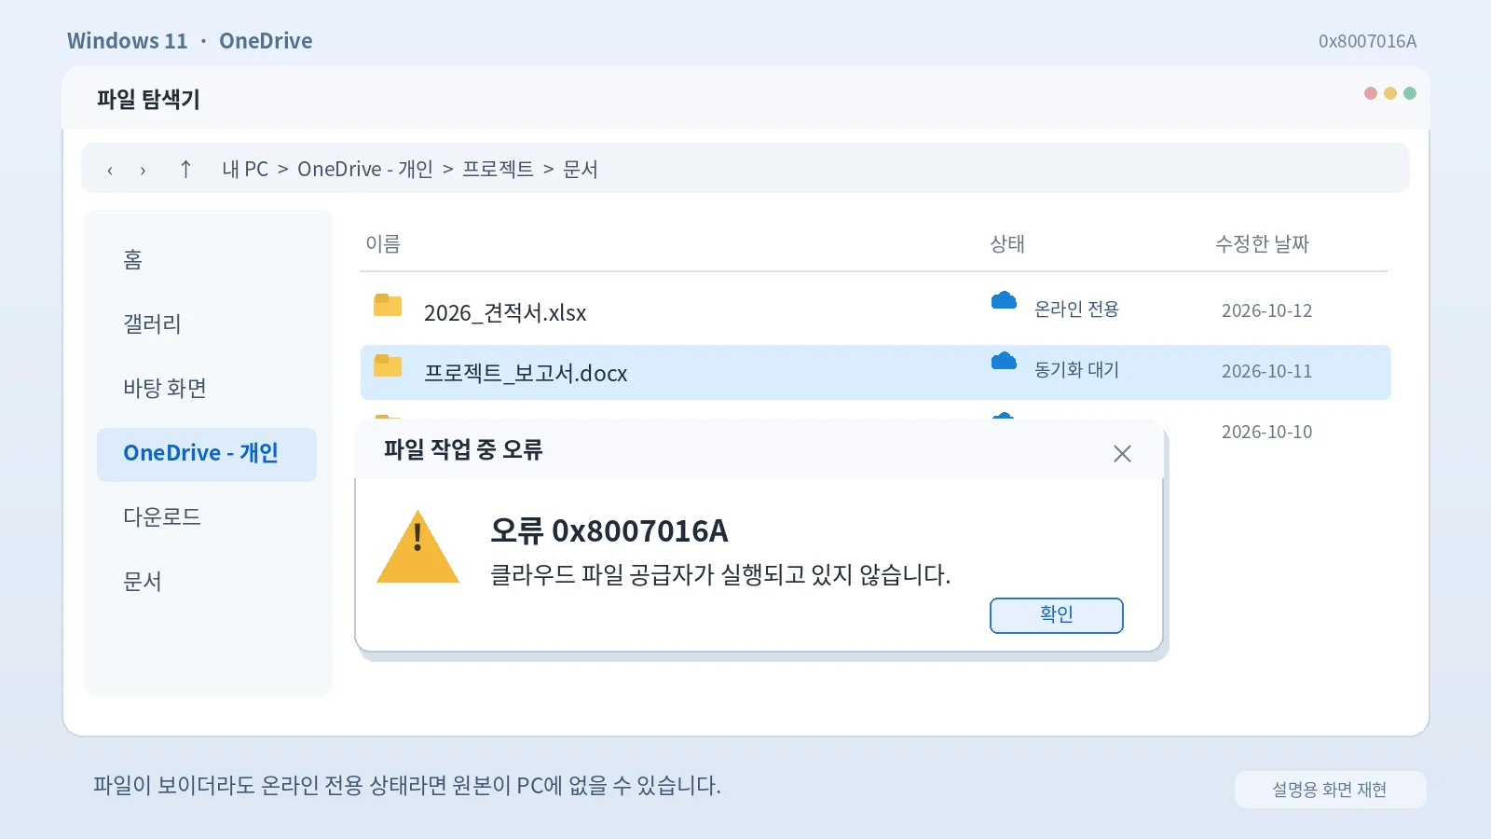The image size is (1491, 839).
Task: Sort by 수정한 날짜 column header
Action: 1262,243
